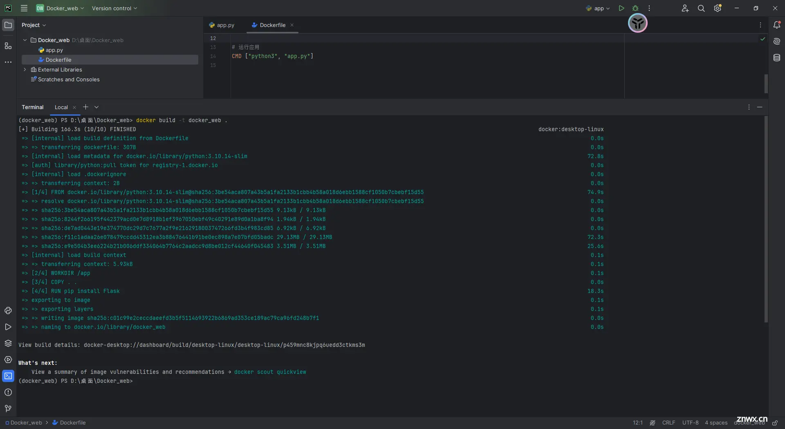
Task: Open the Docker_web project dropdown
Action: coord(60,8)
